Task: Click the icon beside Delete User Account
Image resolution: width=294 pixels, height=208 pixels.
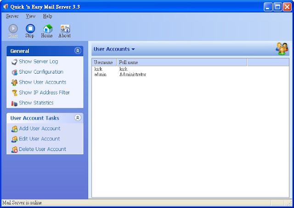Action: point(14,150)
